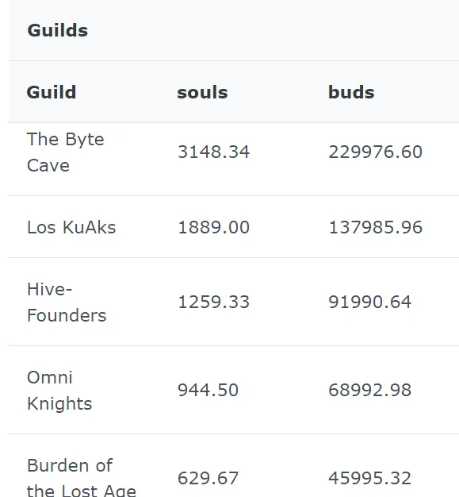Viewport: 459px width, 497px height.
Task: Click buds value 45995.32
Action: coord(369,478)
